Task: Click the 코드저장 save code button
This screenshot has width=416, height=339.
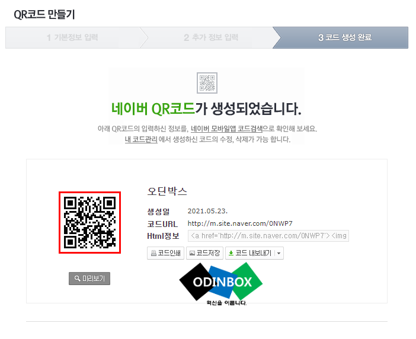Action: click(204, 253)
